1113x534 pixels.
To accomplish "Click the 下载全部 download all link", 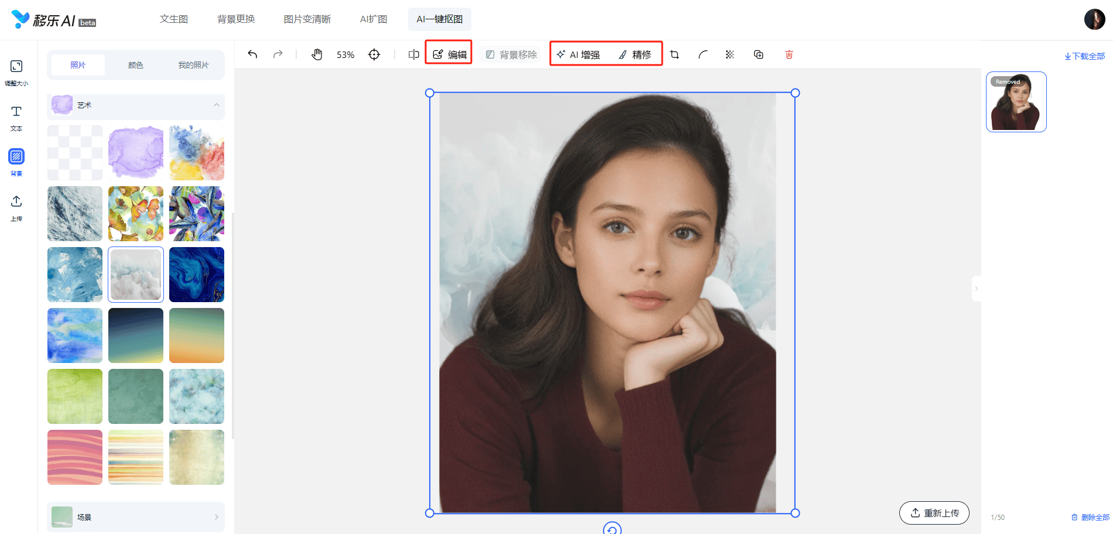I will pos(1085,56).
